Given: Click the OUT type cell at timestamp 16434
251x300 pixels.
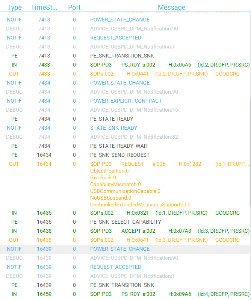Looking at the screenshot, I should pos(14,164).
